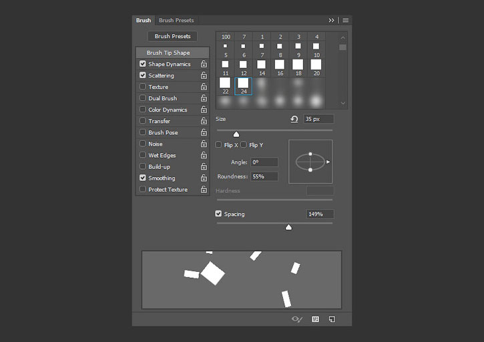Image resolution: width=484 pixels, height=342 pixels.
Task: Click the brush tip list scroll-down arrow
Action: coord(343,103)
